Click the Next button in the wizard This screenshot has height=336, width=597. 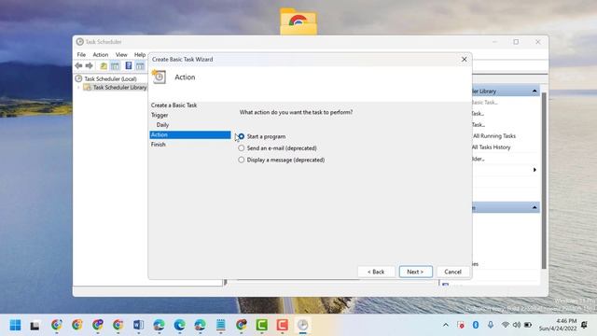[x=415, y=272]
